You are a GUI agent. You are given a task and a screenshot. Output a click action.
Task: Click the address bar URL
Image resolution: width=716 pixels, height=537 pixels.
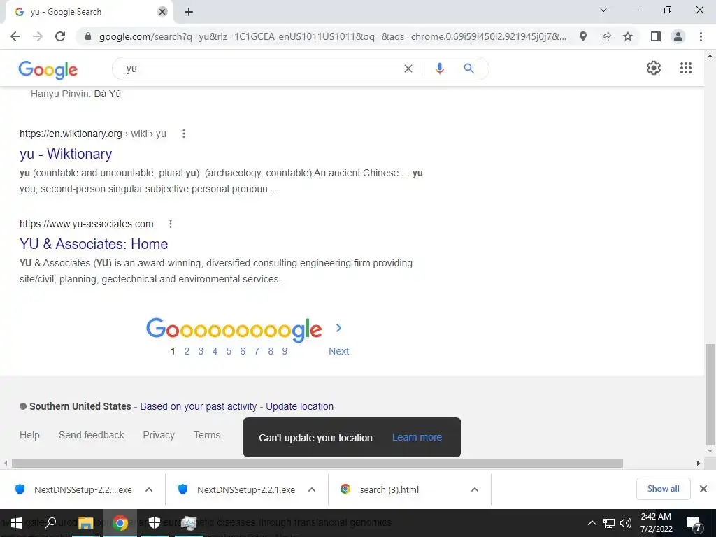332,36
